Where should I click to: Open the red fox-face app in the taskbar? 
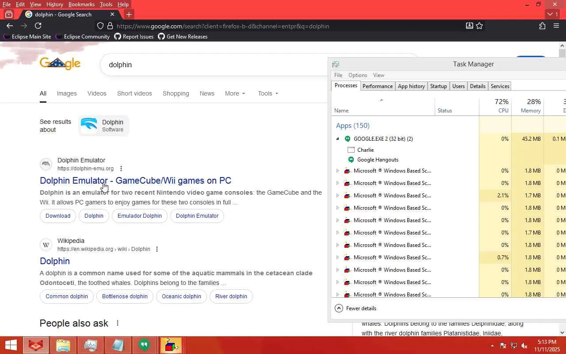[x=36, y=345]
